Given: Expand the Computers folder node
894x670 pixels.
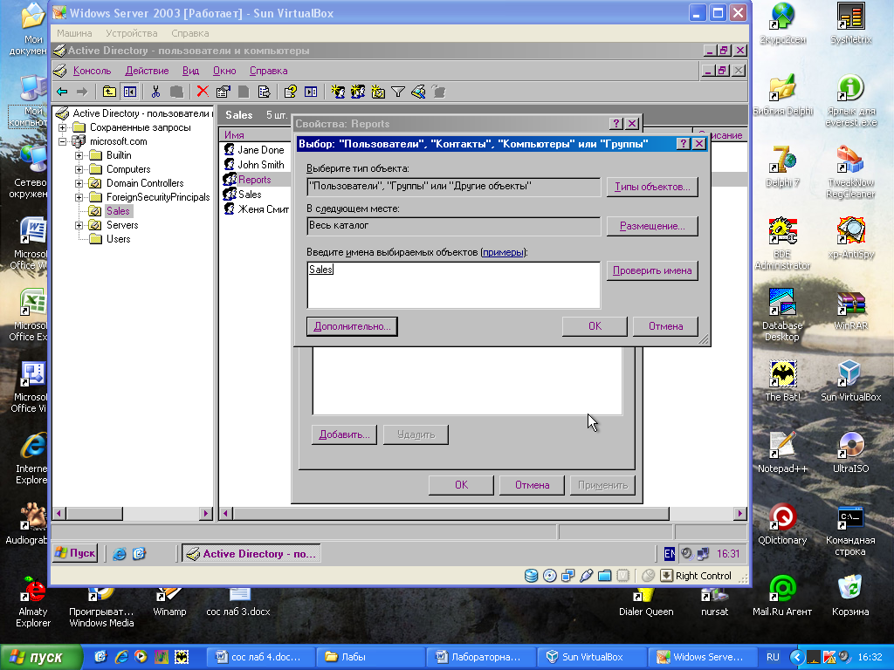Looking at the screenshot, I should click(x=79, y=169).
